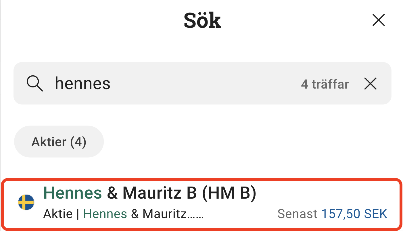Click the magnifying glass search icon
This screenshot has height=231, width=403.
coord(35,84)
